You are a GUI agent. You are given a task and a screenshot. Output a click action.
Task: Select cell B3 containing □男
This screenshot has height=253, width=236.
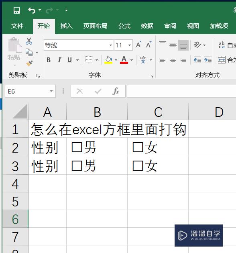pyautogui.click(x=97, y=165)
